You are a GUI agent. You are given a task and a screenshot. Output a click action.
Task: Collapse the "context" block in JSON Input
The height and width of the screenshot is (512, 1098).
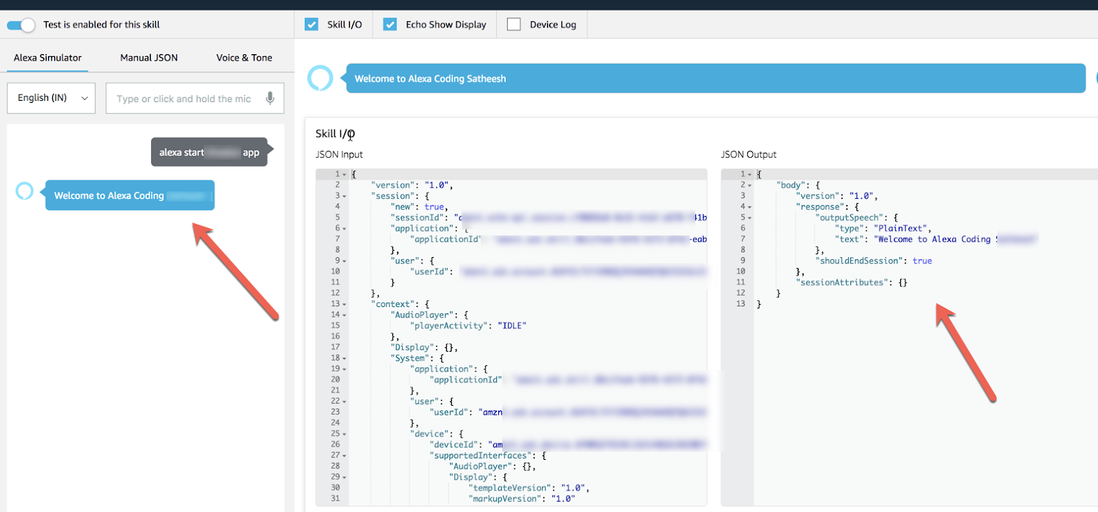tap(344, 304)
